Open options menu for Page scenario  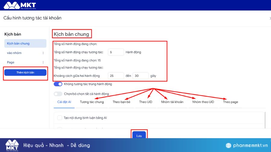click(43, 62)
